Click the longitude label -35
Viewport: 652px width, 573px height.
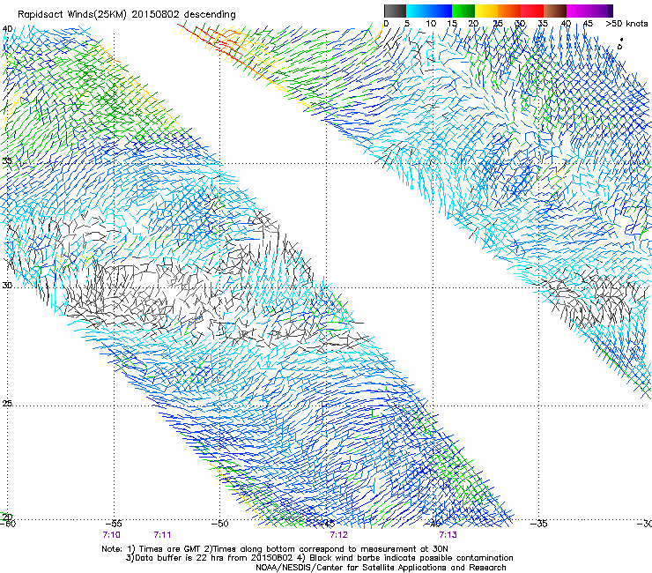point(539,524)
